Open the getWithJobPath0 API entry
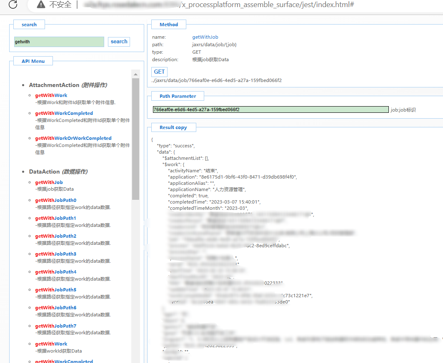 (x=55, y=200)
